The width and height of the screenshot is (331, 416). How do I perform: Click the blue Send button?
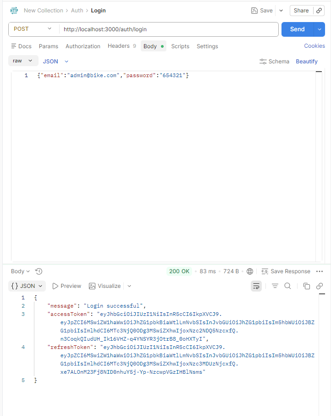297,29
